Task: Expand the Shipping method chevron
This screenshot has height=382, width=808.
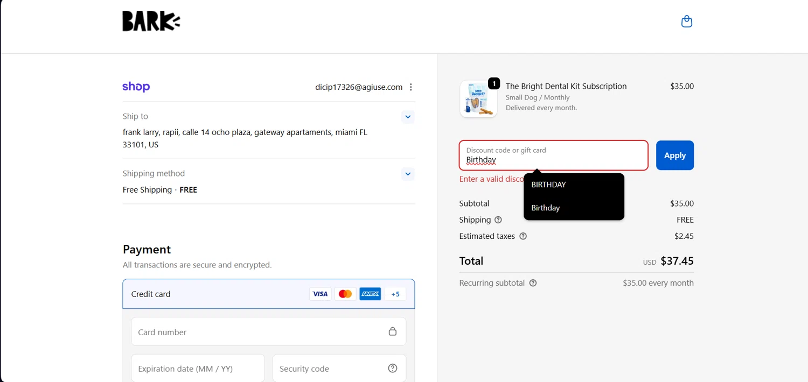Action: 408,174
